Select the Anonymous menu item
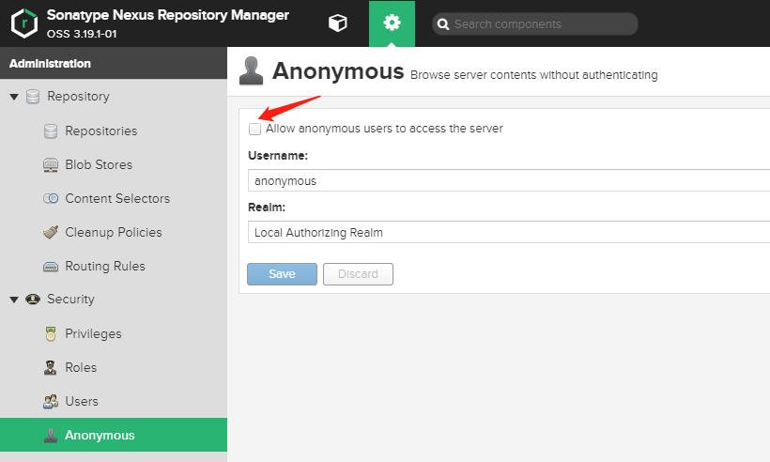Image resolution: width=770 pixels, height=462 pixels. (x=100, y=435)
